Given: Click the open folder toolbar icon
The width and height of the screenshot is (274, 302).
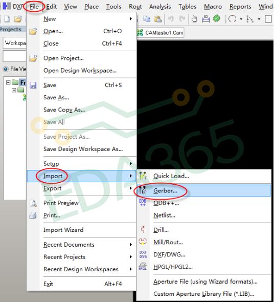Looking at the screenshot, I should [18, 19].
